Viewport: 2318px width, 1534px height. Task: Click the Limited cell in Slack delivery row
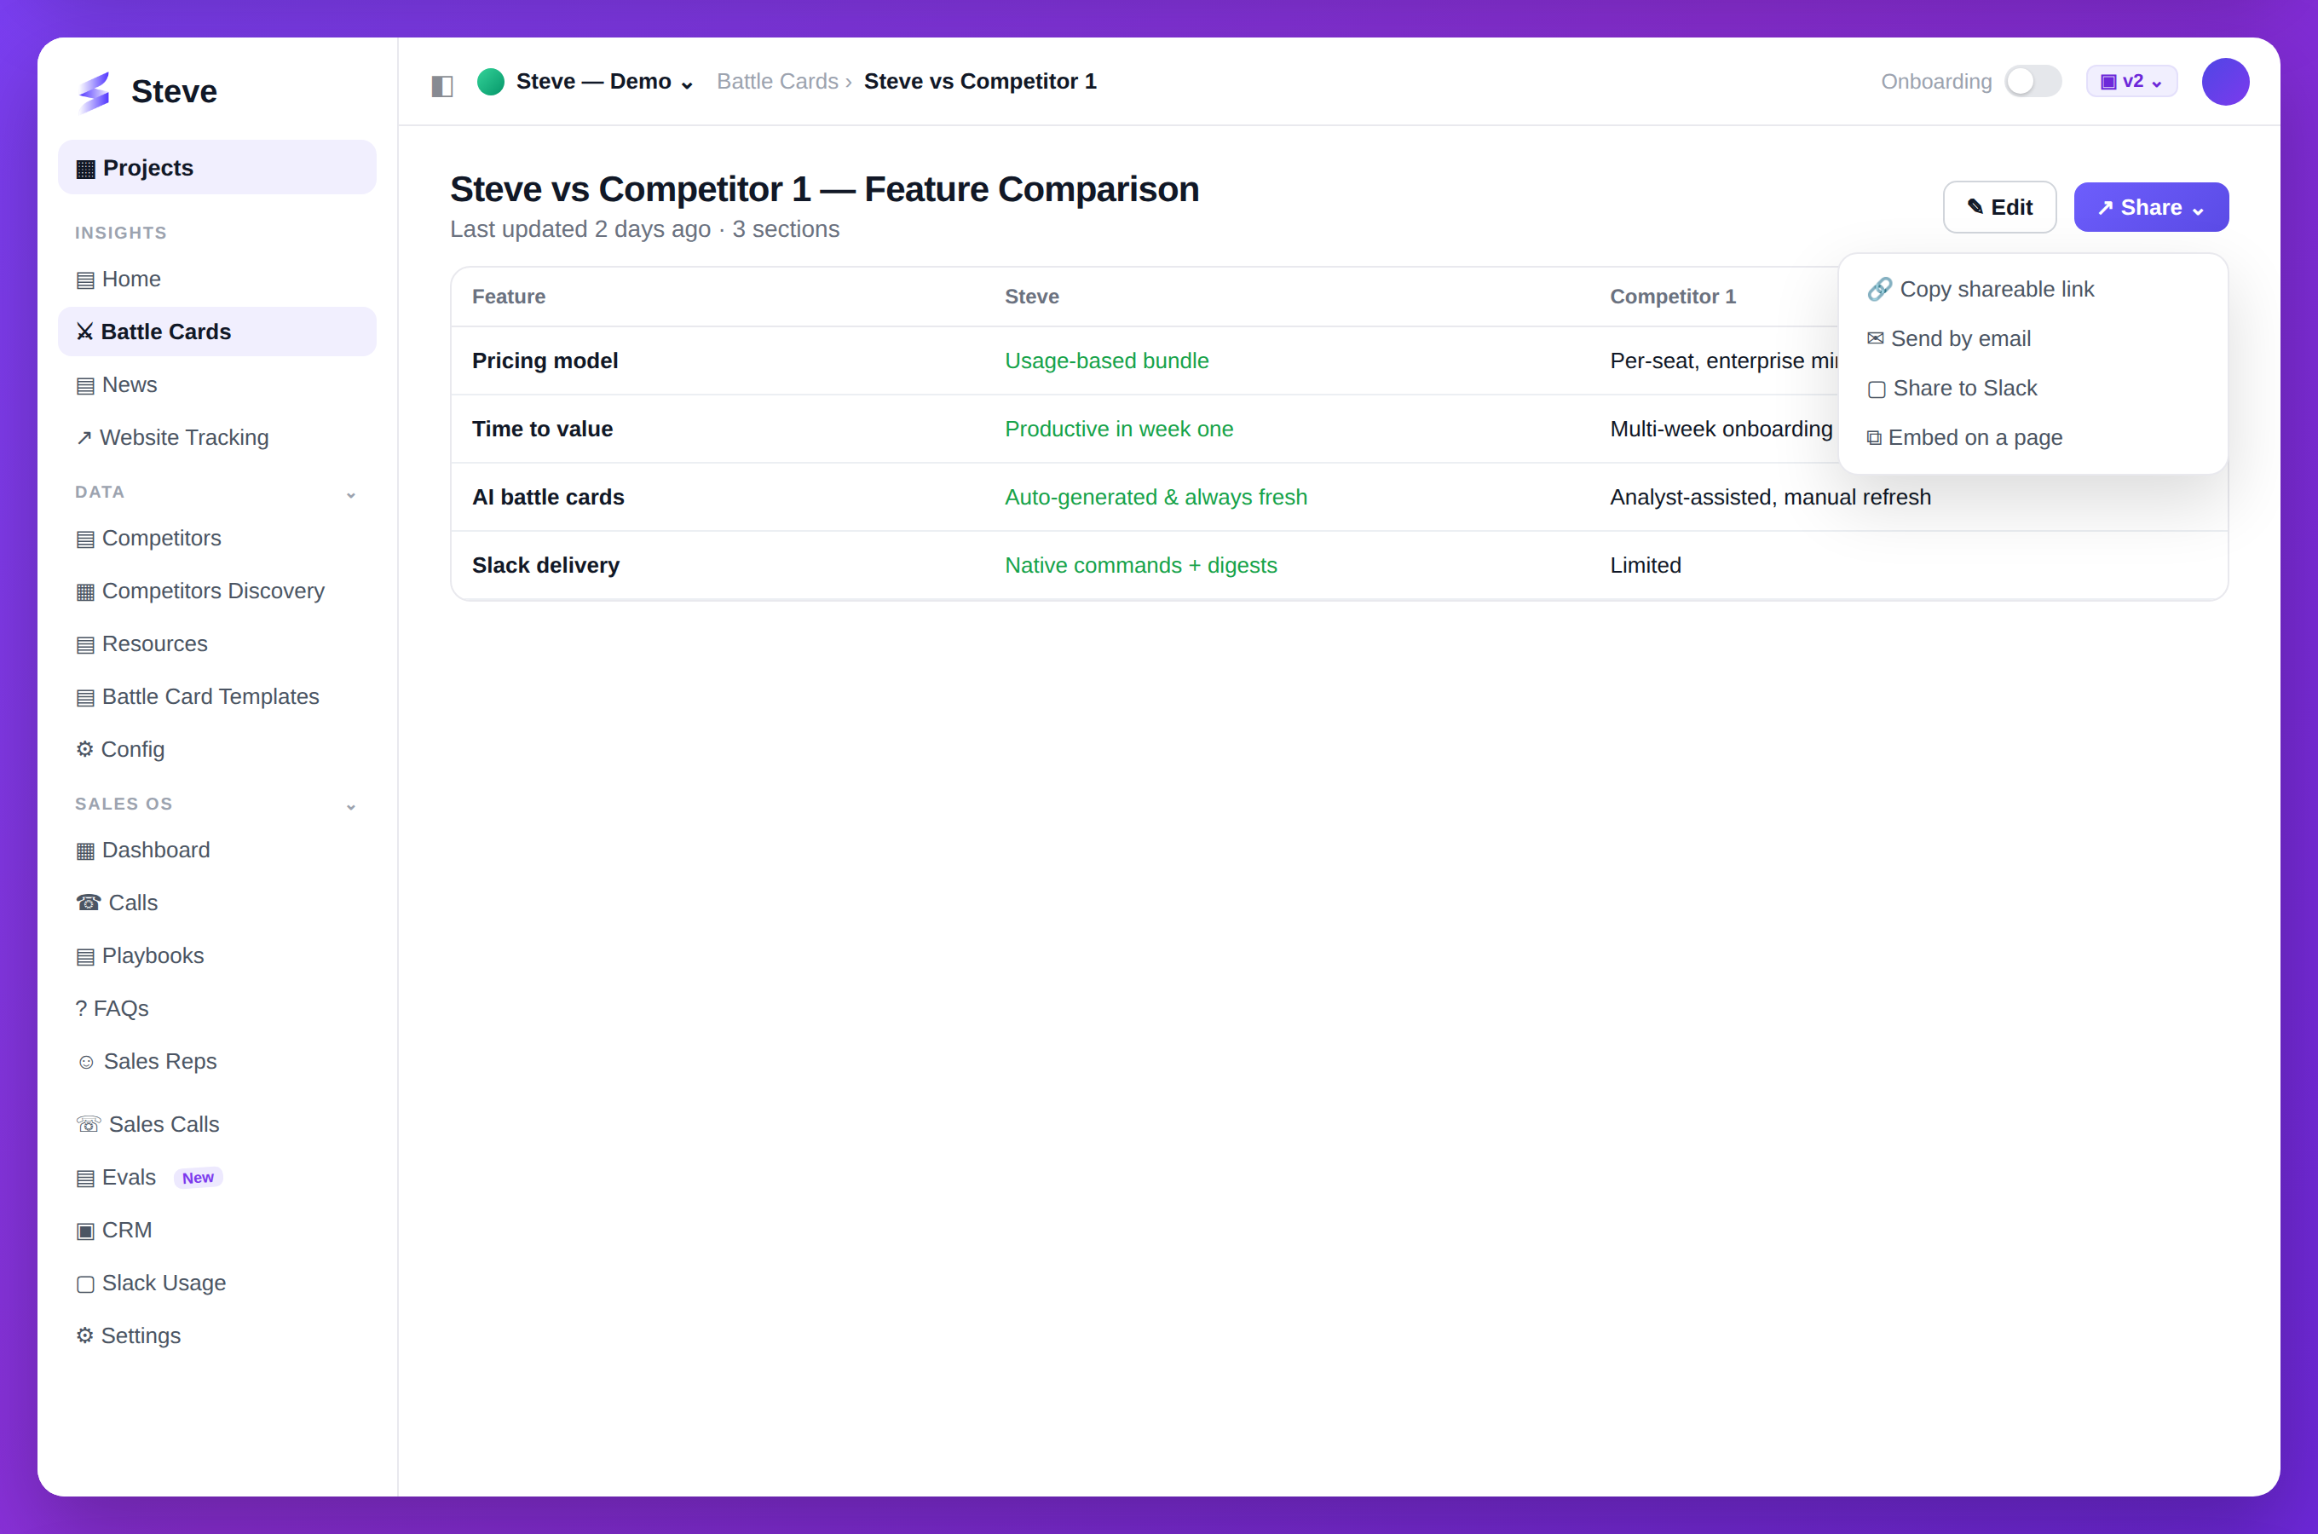(x=1646, y=566)
